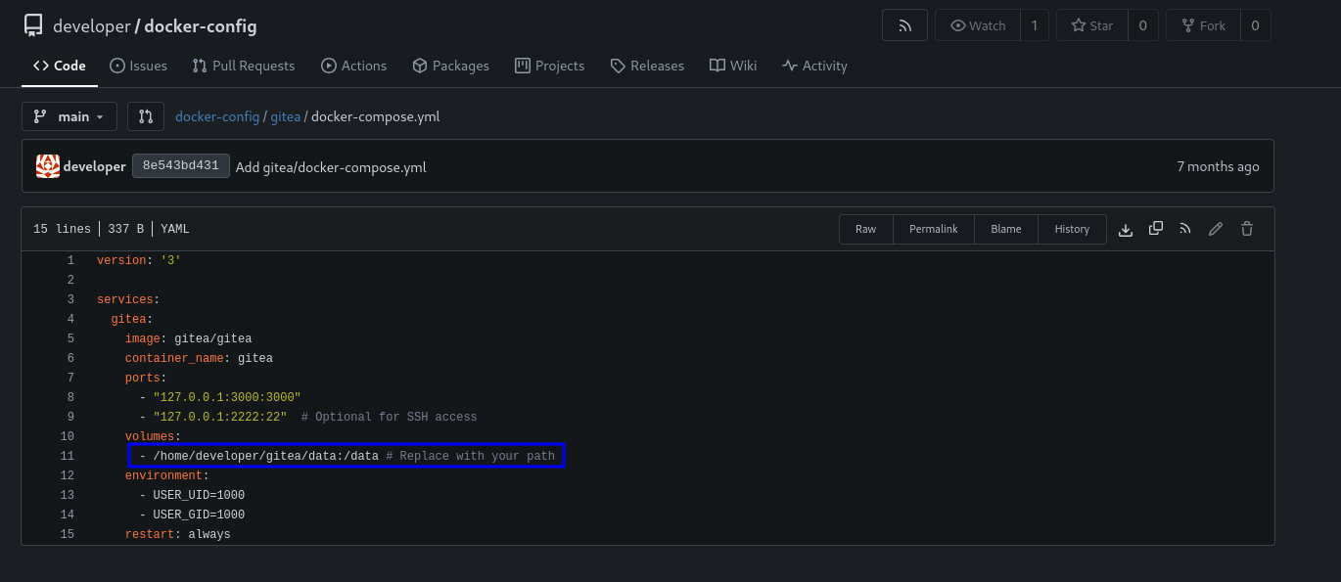This screenshot has width=1341, height=582.
Task: Click the 'restart: always' line
Action: 177,534
